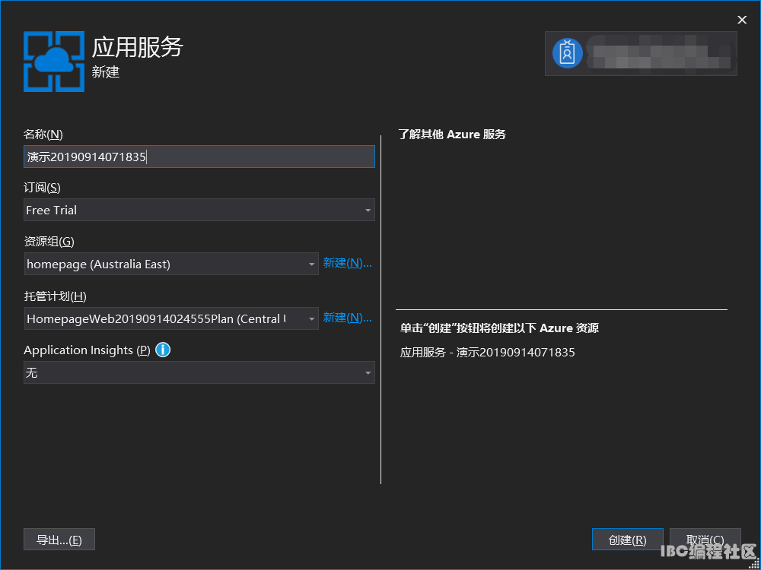Close the 应用服务 dialog window

[x=742, y=20]
